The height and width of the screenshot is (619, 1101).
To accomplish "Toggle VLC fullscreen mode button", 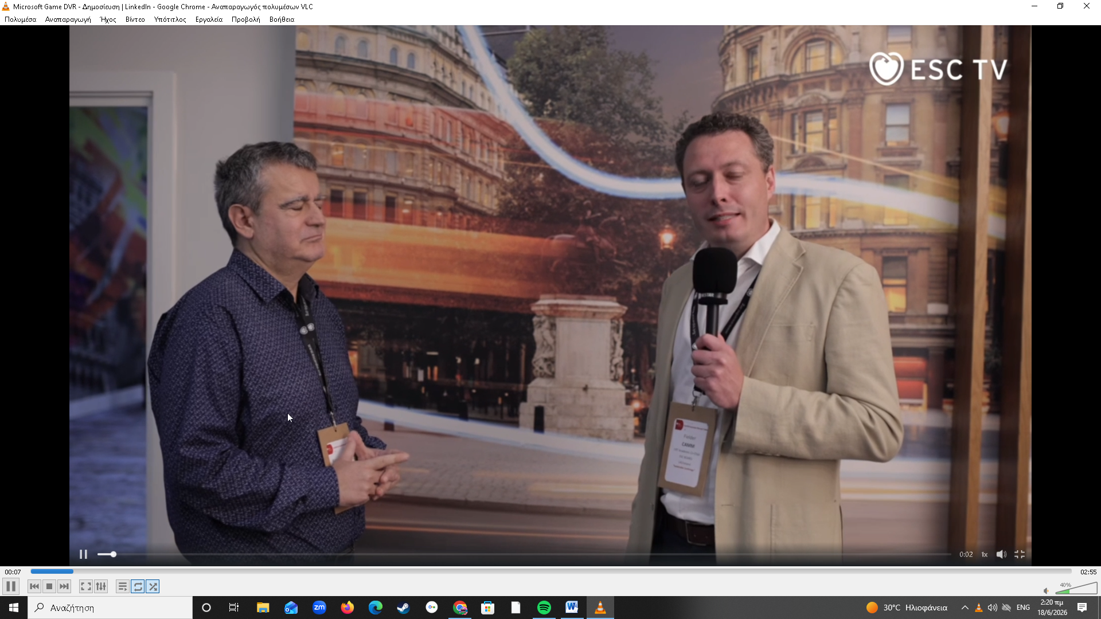I will point(86,586).
